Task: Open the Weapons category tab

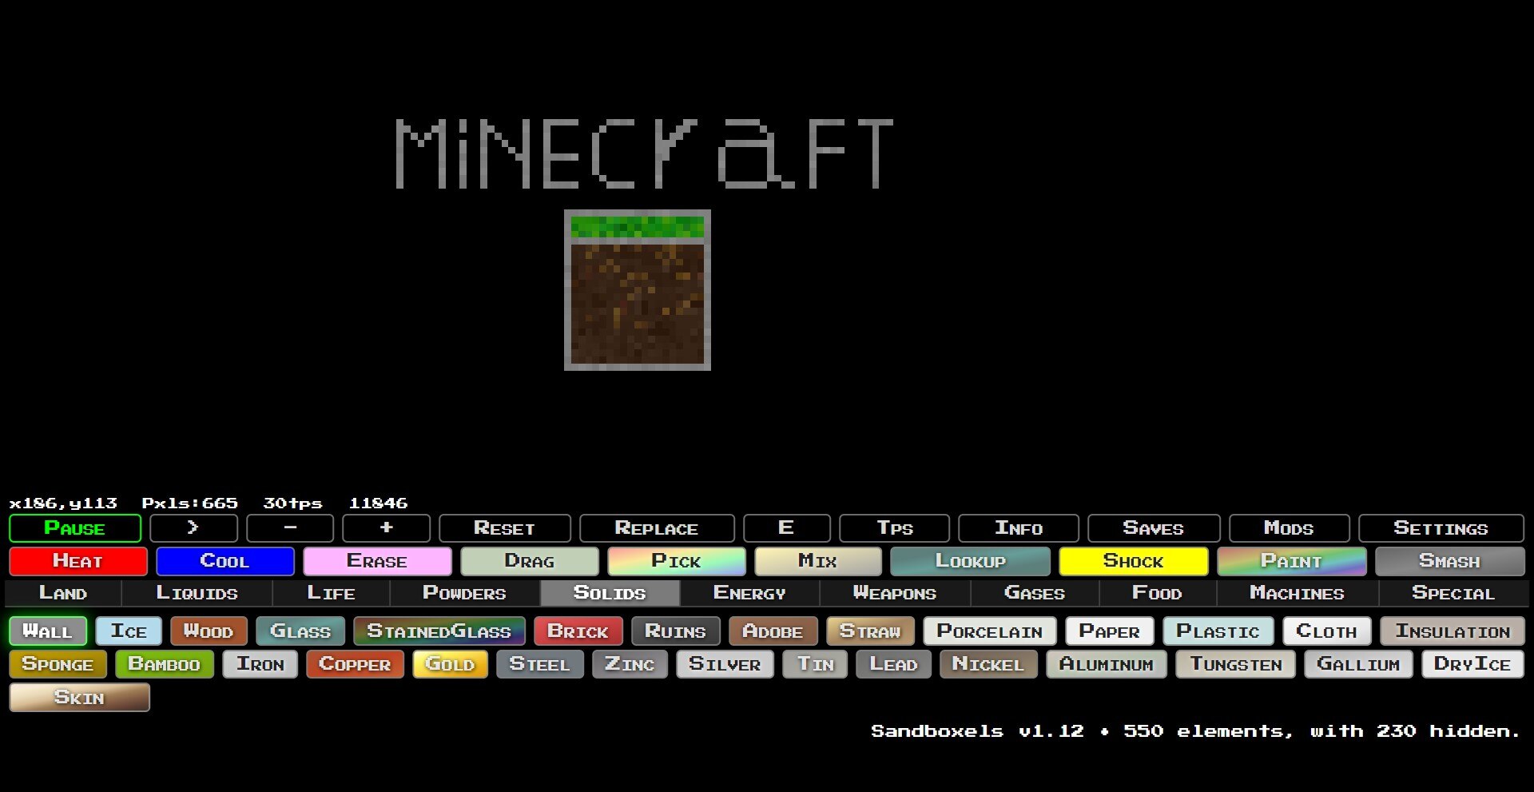Action: click(894, 593)
